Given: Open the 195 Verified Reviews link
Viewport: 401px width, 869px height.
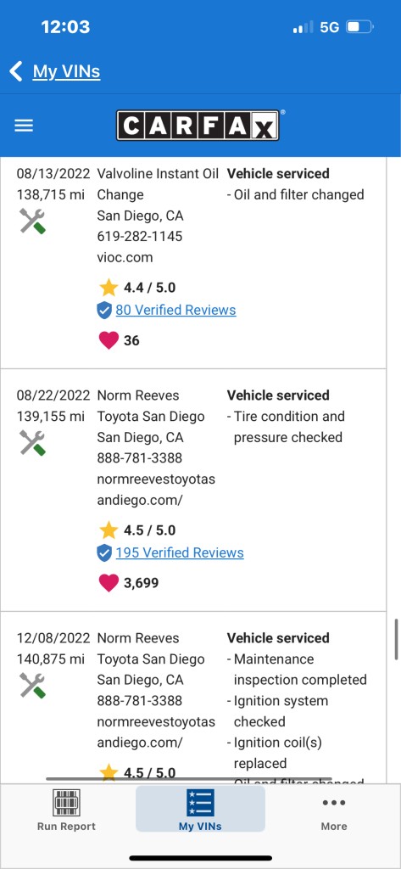Looking at the screenshot, I should click(x=180, y=552).
